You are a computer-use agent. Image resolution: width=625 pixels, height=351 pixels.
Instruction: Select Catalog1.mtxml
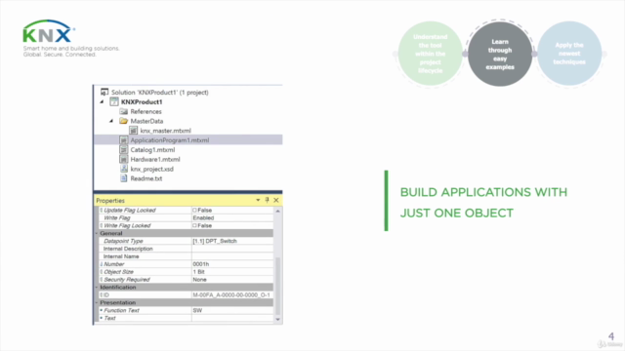point(152,149)
